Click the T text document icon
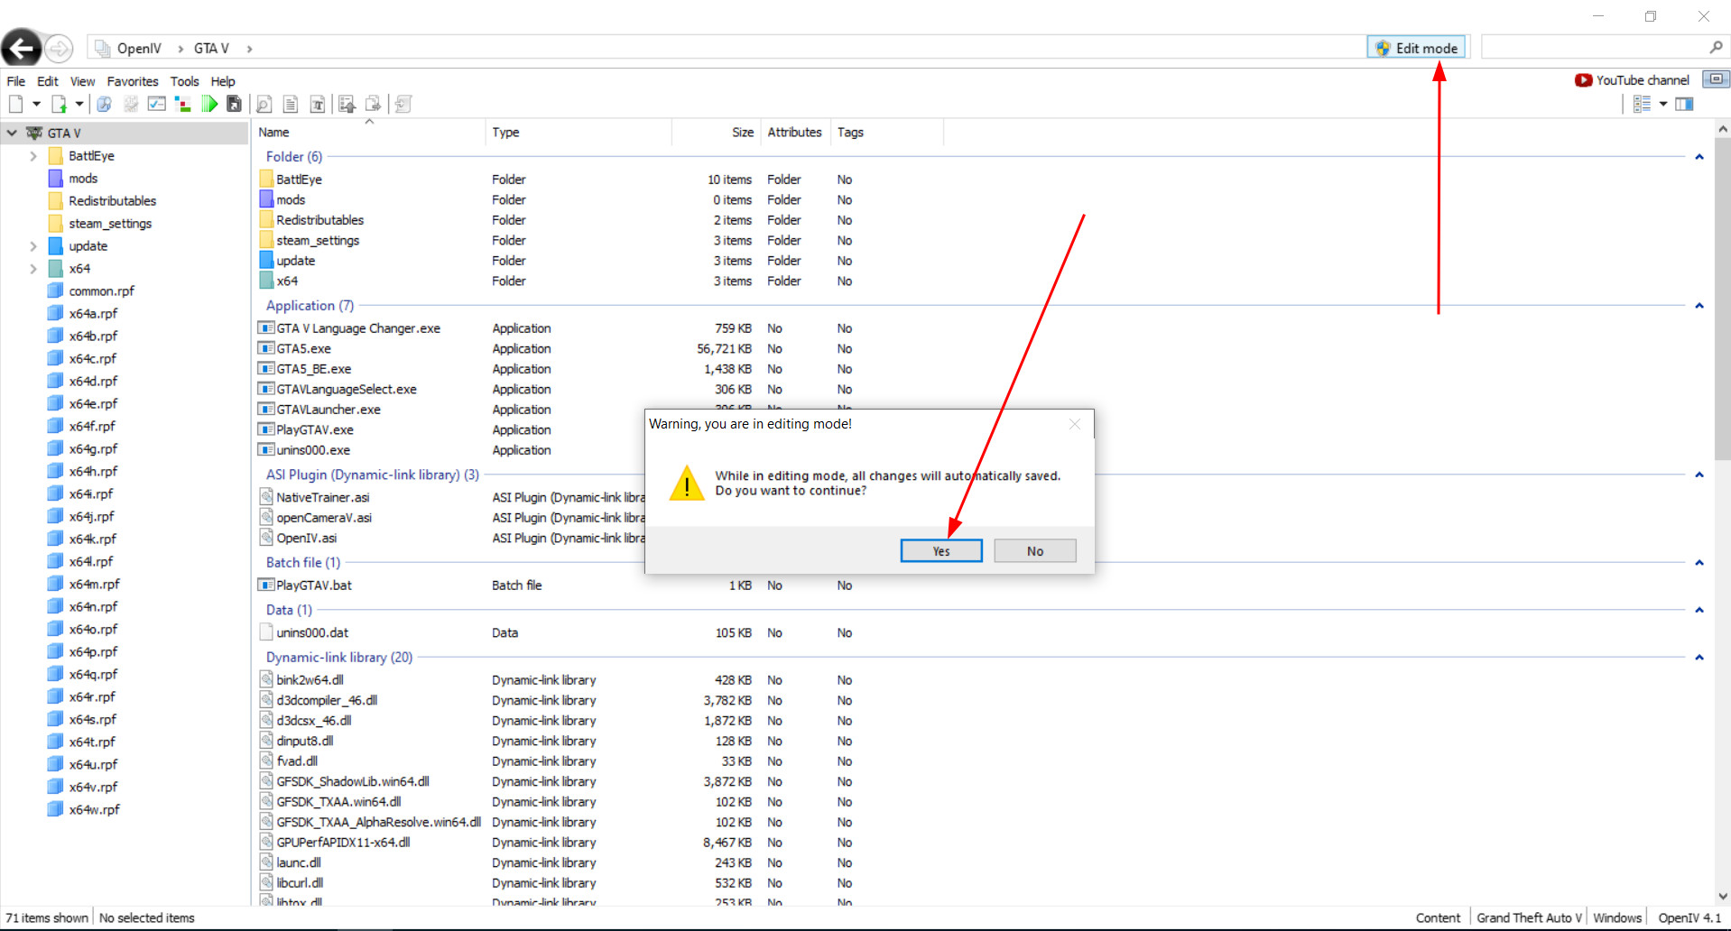Image resolution: width=1731 pixels, height=931 pixels. pos(318,105)
